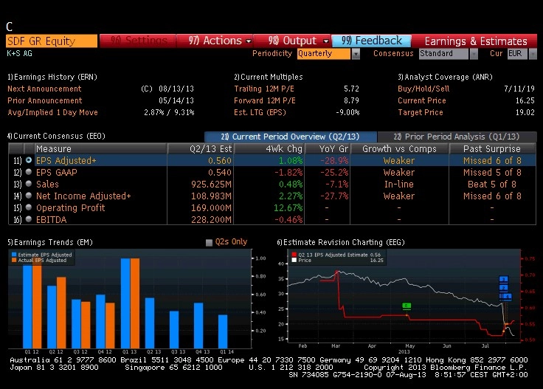Open the Periodicity dropdown arrow

click(x=356, y=54)
